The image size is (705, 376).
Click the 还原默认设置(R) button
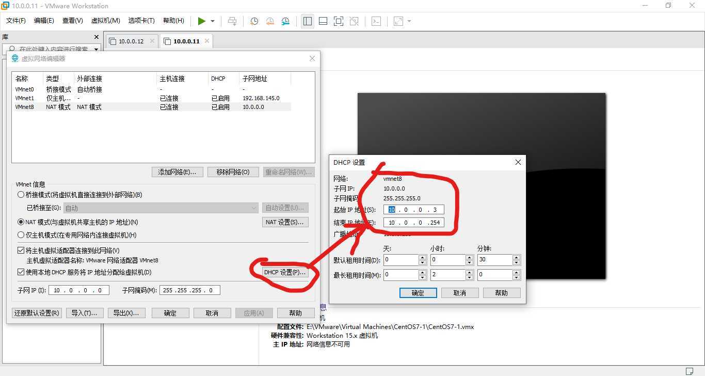tap(37, 313)
